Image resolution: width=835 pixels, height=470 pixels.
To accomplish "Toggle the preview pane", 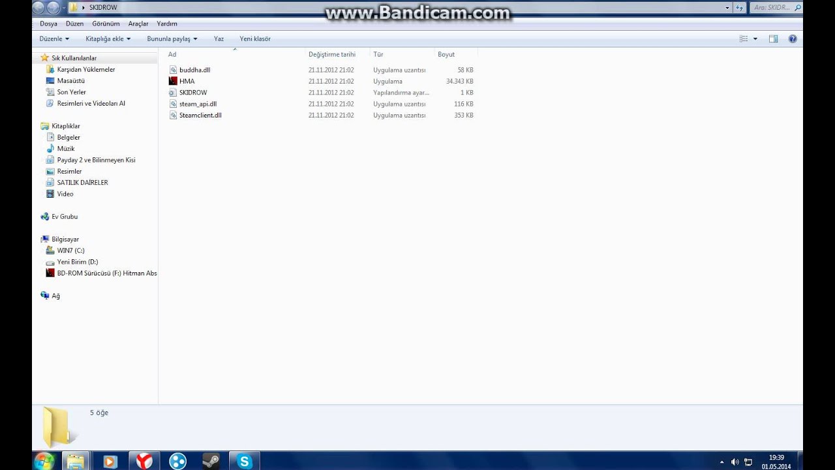I will pyautogui.click(x=773, y=39).
